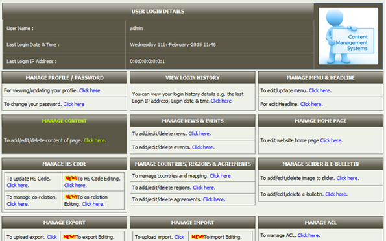Open manage countries and mapping link
The image size is (386, 241).
tap(221, 176)
